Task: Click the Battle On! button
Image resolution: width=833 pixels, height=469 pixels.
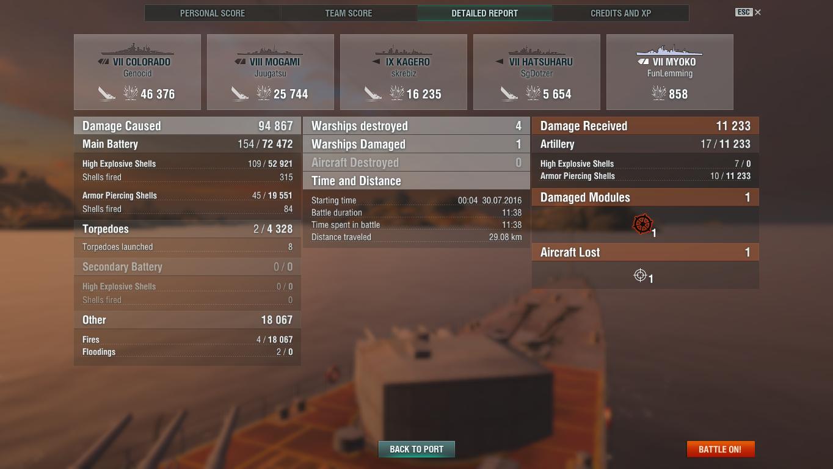Action: point(721,449)
